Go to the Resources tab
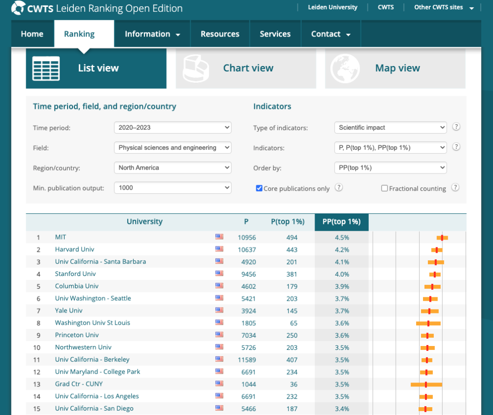The image size is (493, 415). click(x=220, y=34)
